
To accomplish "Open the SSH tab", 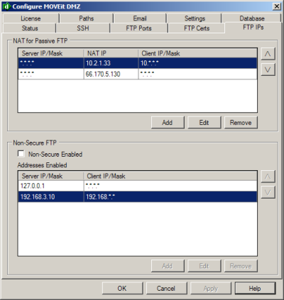I will tap(83, 28).
